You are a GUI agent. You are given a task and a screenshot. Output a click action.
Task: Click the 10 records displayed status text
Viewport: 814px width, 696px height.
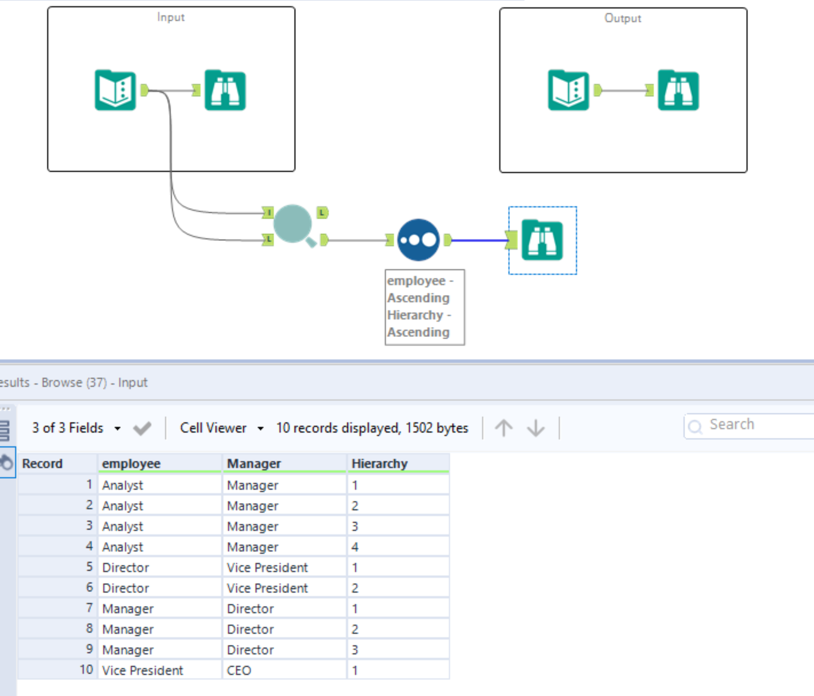[372, 428]
